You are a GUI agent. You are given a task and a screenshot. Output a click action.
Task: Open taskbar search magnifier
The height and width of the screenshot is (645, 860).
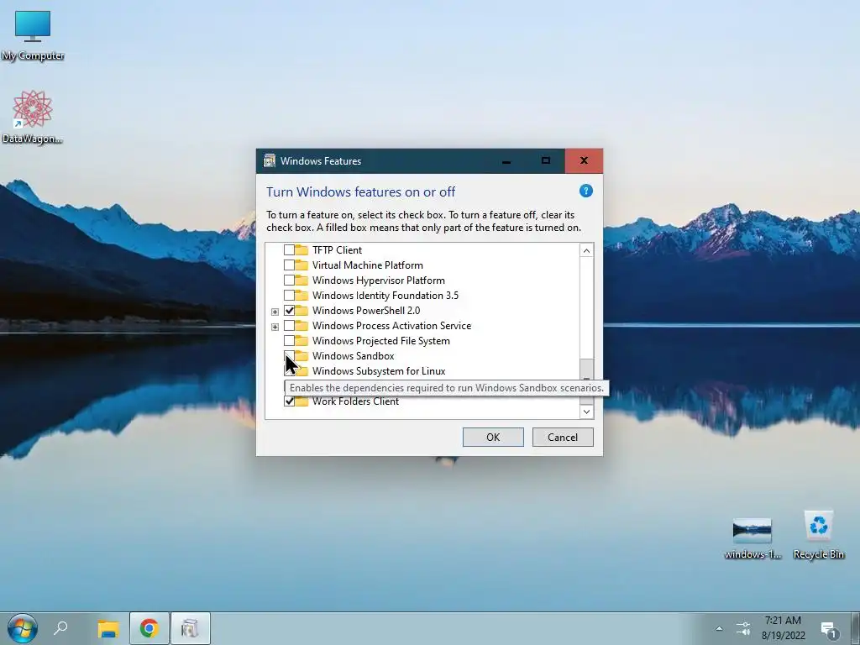60,628
